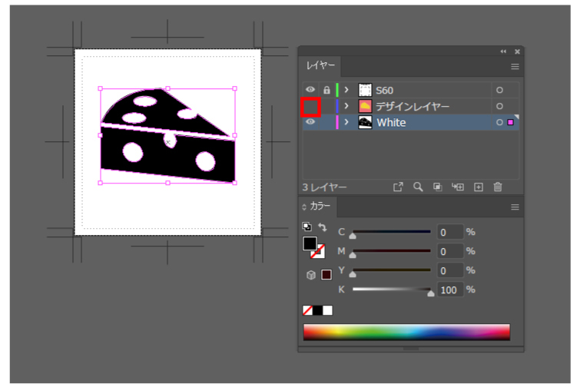The height and width of the screenshot is (387, 580).
Task: Open the レイヤー panel menu
Action: (515, 67)
